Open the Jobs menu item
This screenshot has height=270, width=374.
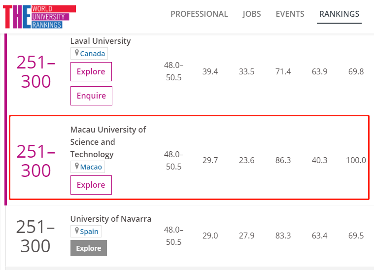(252, 14)
